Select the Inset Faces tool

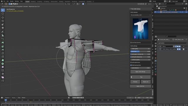point(3,47)
